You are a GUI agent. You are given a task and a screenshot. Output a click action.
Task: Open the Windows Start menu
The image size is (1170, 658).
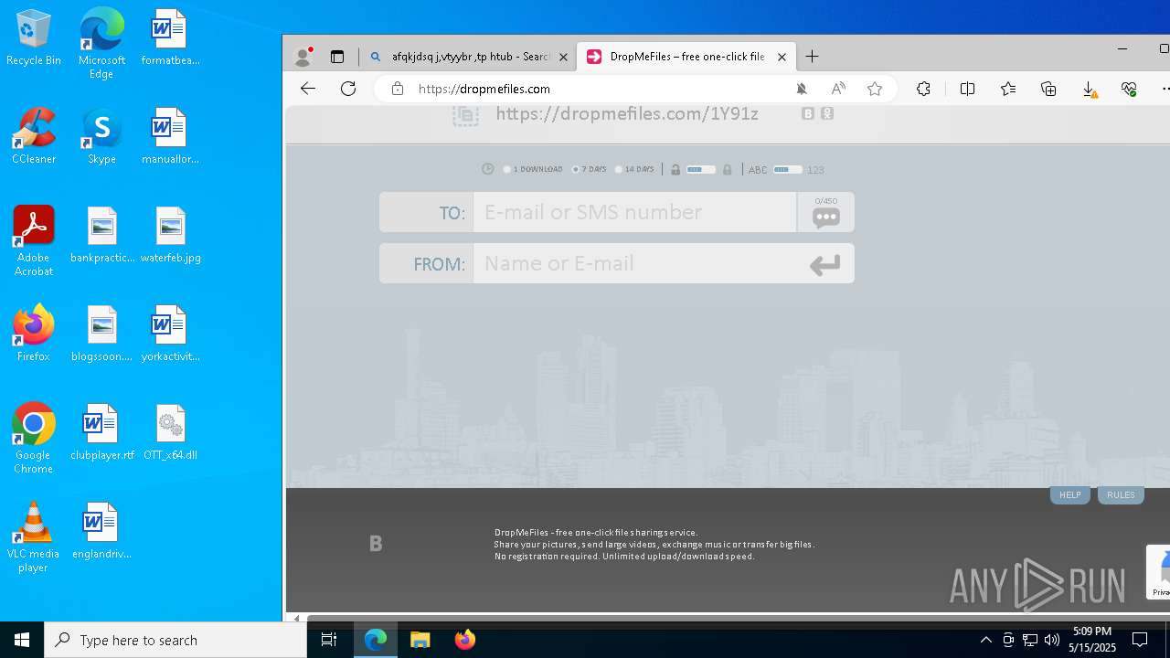[22, 640]
